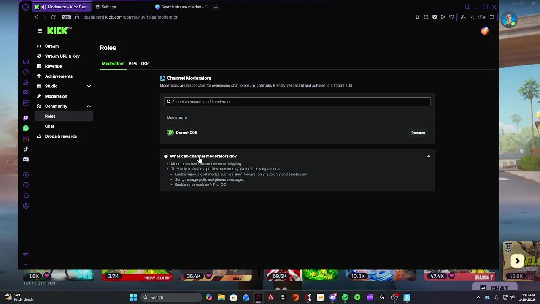This screenshot has width=540, height=304.
Task: Click the snapshot icon in toolbar
Action: click(426, 17)
